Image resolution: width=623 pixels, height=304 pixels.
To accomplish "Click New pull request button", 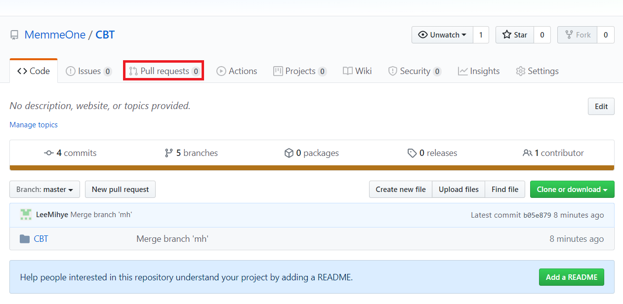I will coord(120,190).
